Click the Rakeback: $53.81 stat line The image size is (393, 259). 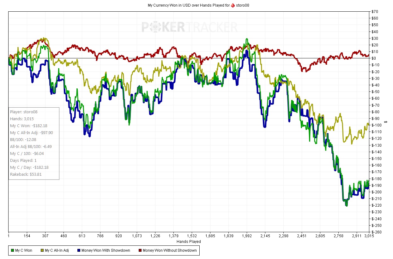click(26, 174)
